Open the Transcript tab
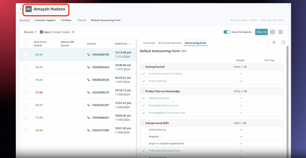This screenshot has width=306, height=158. pyautogui.click(x=149, y=43)
